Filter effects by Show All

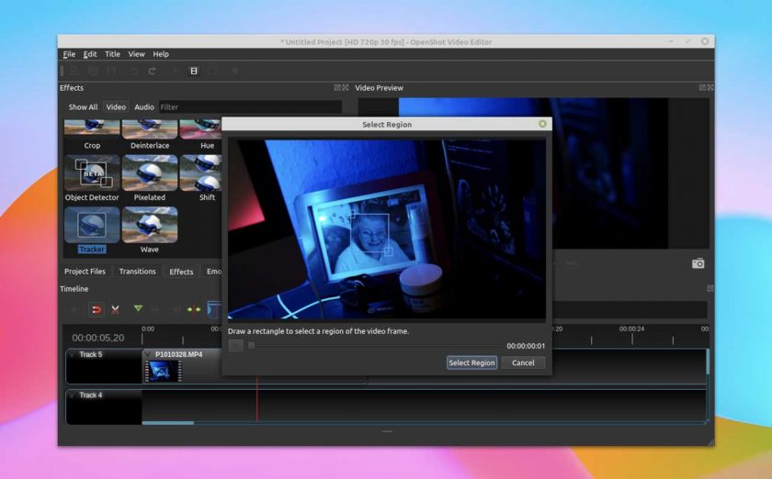click(83, 107)
